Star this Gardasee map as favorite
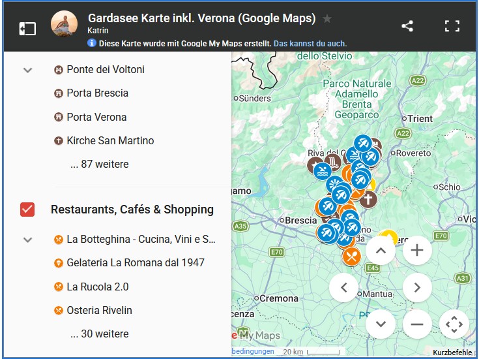The height and width of the screenshot is (359, 479). point(327,18)
